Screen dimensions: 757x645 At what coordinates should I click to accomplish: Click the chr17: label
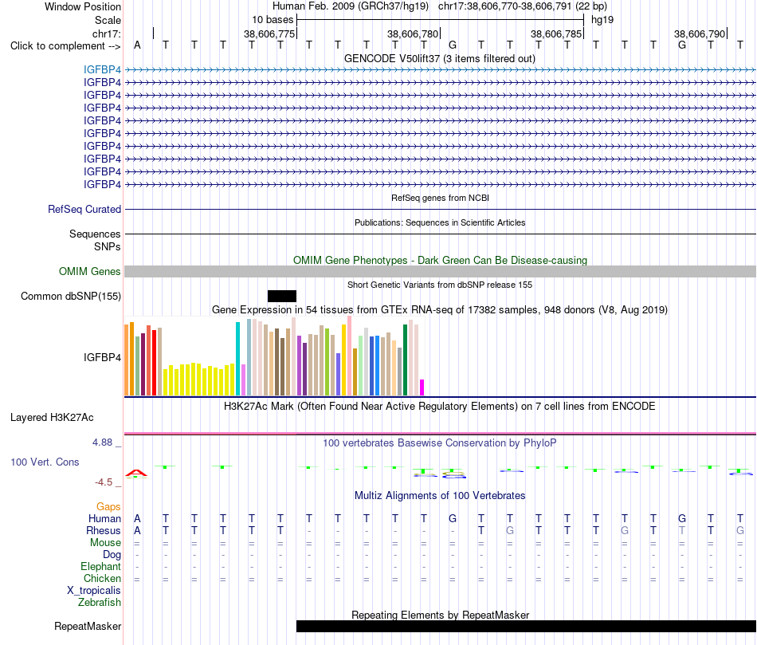[106, 33]
